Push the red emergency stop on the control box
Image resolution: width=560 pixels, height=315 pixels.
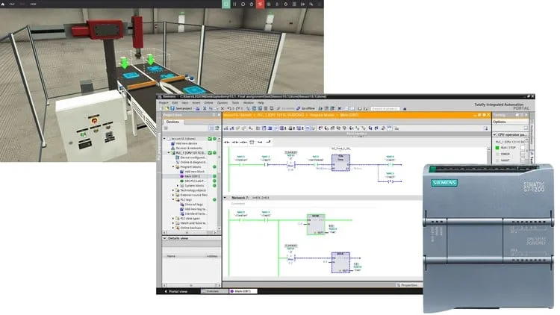(x=94, y=121)
